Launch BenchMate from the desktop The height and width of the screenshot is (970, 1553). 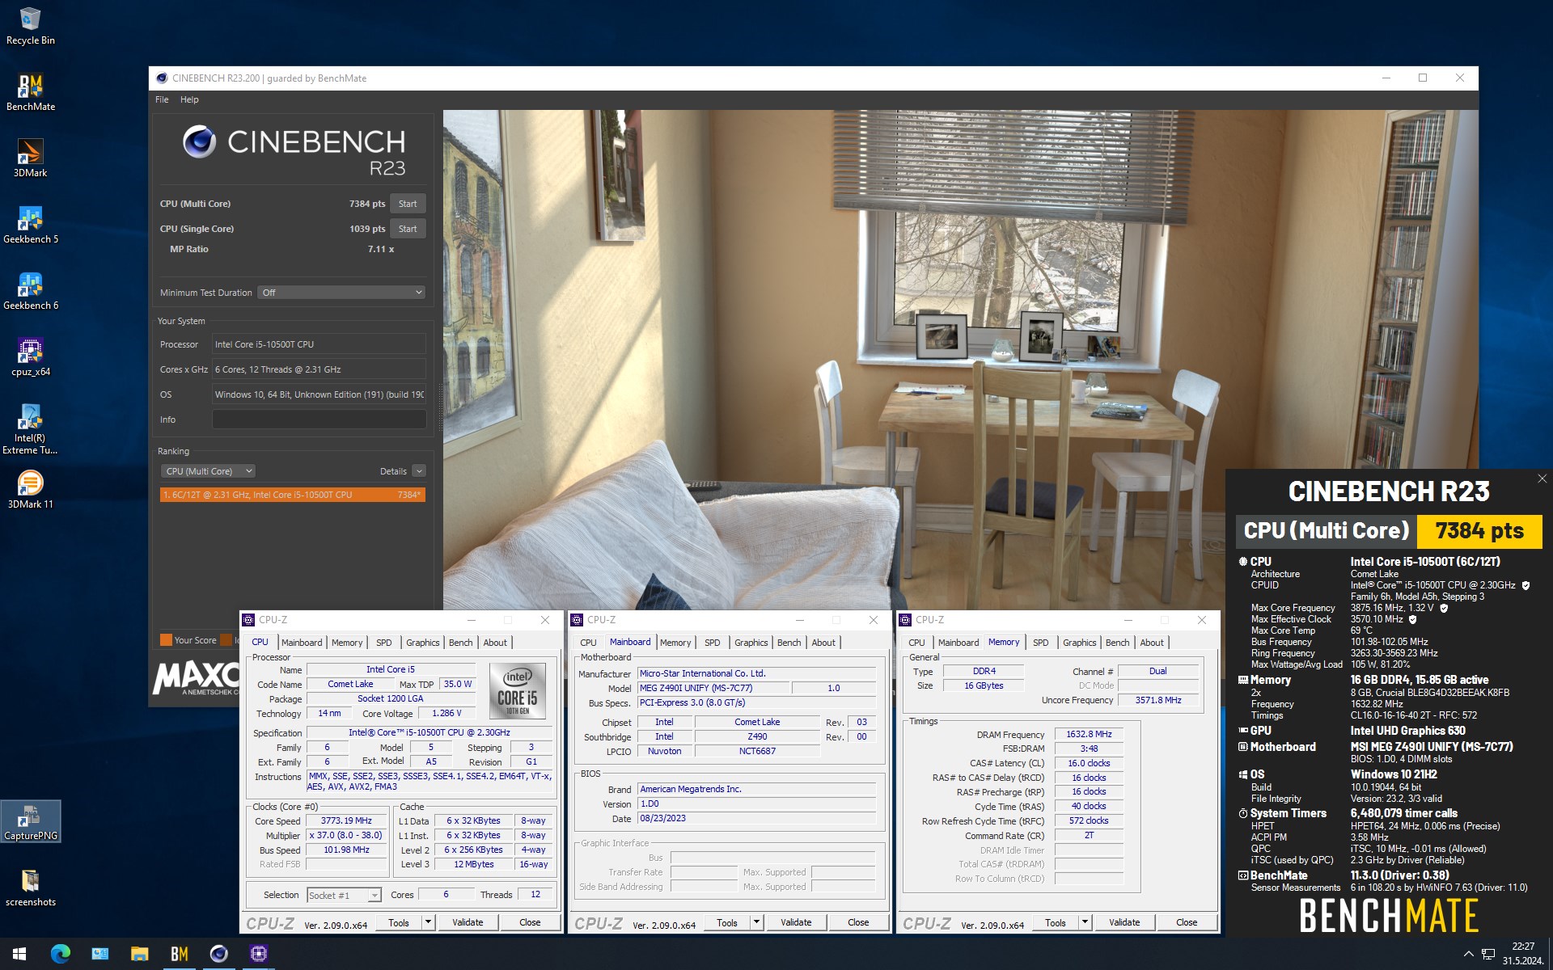[x=30, y=92]
